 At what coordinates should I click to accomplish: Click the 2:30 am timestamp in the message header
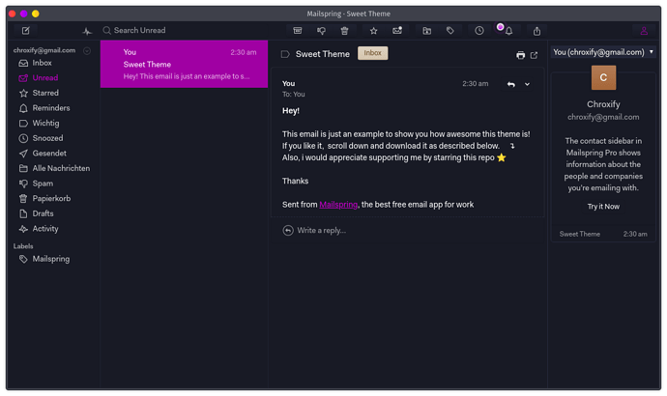[476, 84]
